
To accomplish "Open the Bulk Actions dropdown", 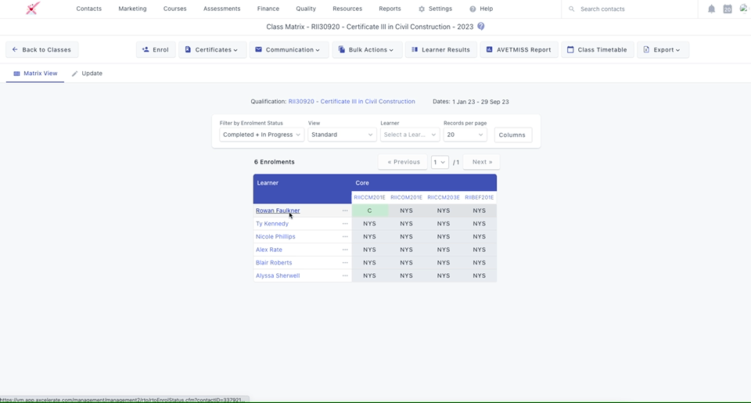I will click(x=367, y=49).
